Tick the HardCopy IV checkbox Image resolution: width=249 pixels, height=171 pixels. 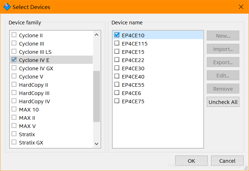click(14, 101)
